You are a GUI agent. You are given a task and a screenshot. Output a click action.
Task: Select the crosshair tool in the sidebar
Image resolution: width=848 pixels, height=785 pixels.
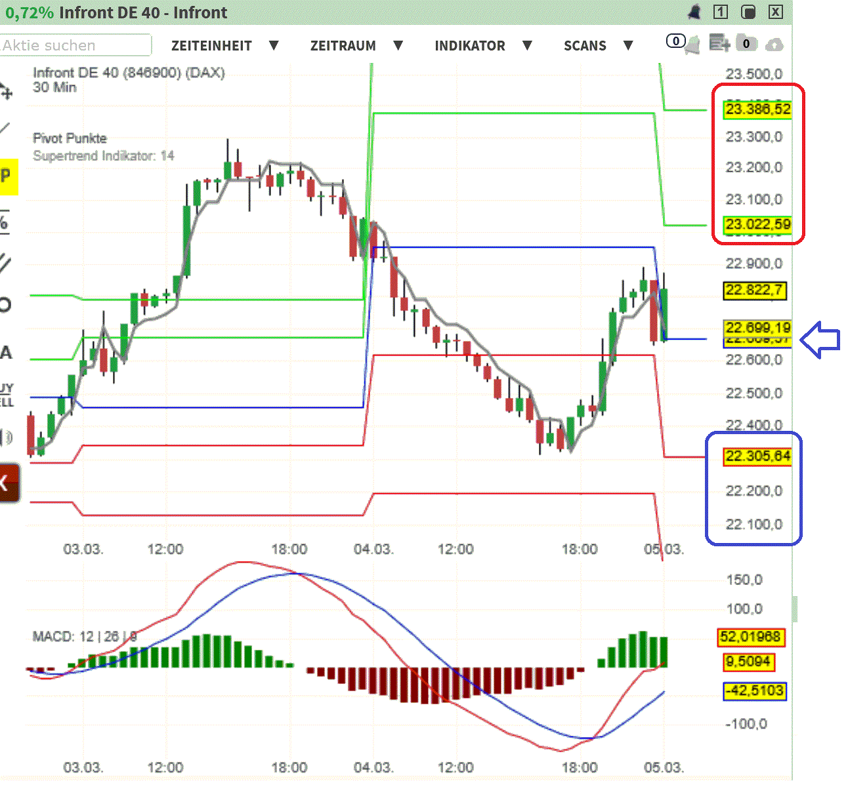[x=7, y=92]
